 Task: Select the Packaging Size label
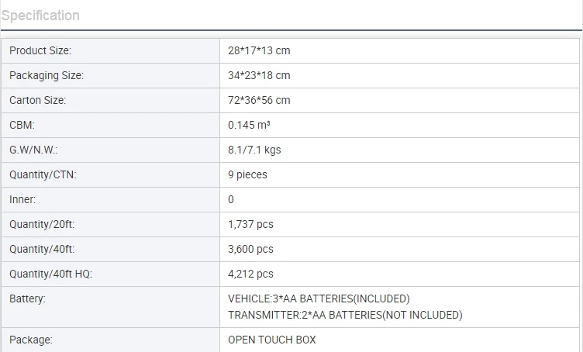point(47,75)
